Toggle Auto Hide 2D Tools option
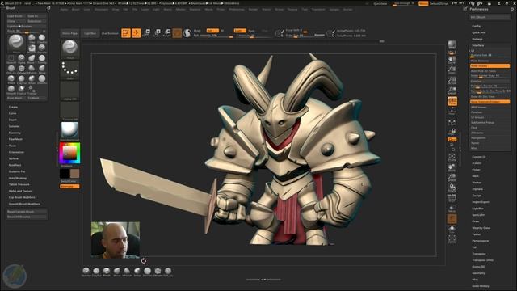Screen dimensions: 517x291 490,71
